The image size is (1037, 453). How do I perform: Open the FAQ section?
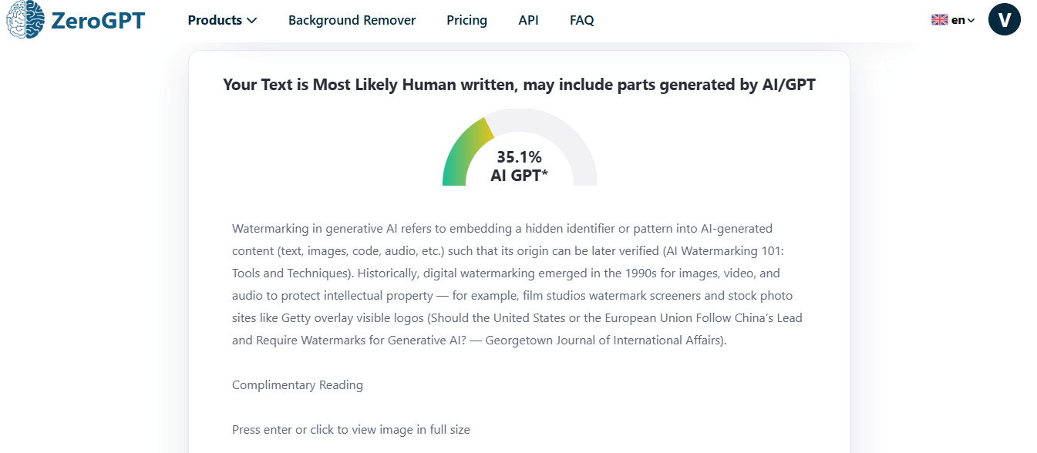(x=581, y=21)
